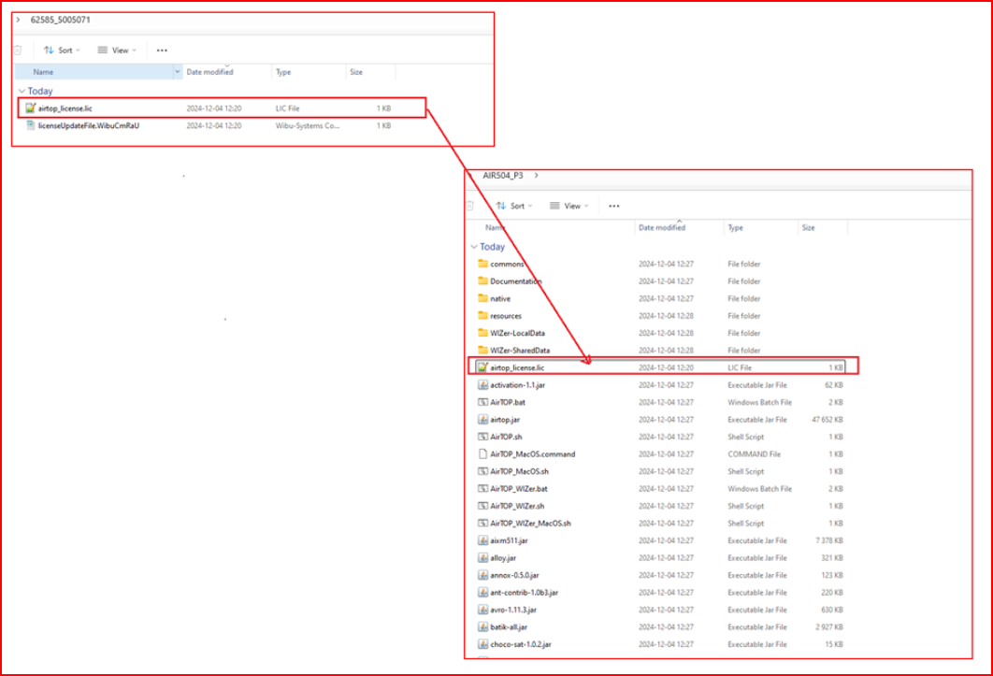Open See more menu in 62585_5005071 window
This screenshot has width=993, height=676.
pos(162,50)
